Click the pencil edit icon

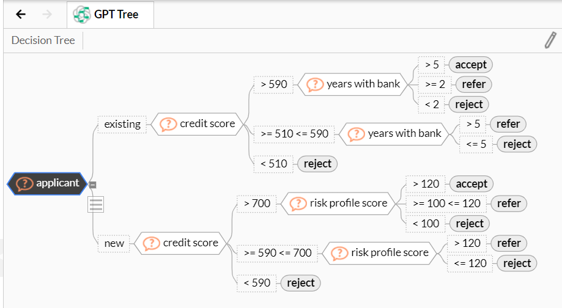pos(550,40)
